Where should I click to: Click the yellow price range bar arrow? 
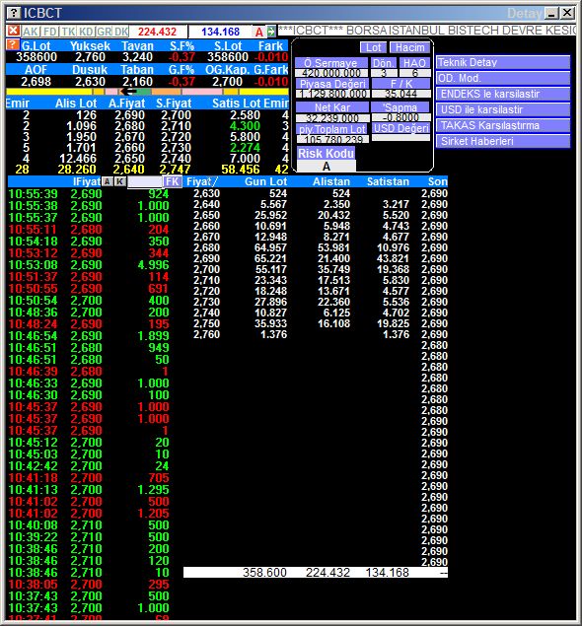click(128, 92)
